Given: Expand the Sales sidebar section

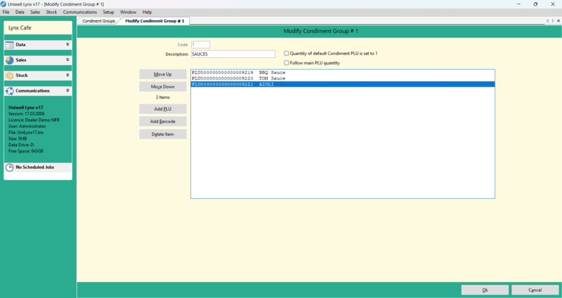Looking at the screenshot, I should coord(68,60).
